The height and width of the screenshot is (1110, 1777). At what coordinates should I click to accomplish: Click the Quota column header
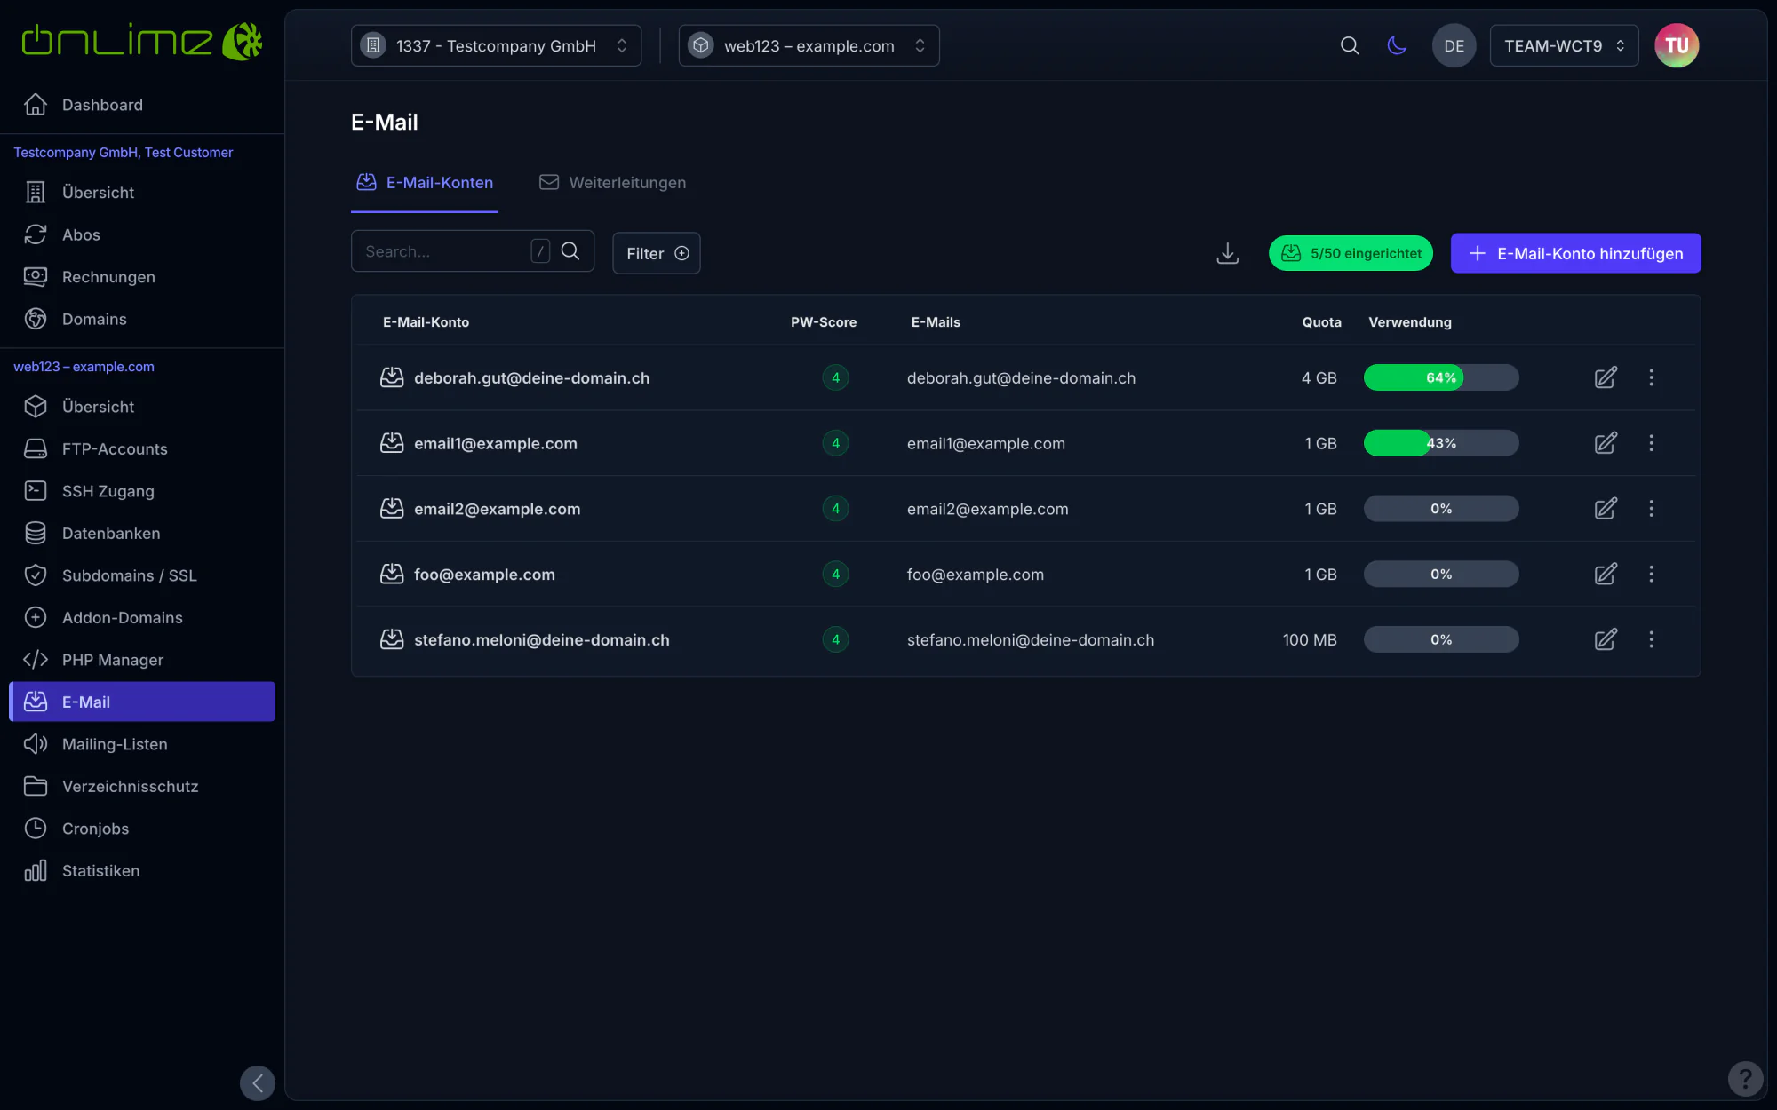1321,322
